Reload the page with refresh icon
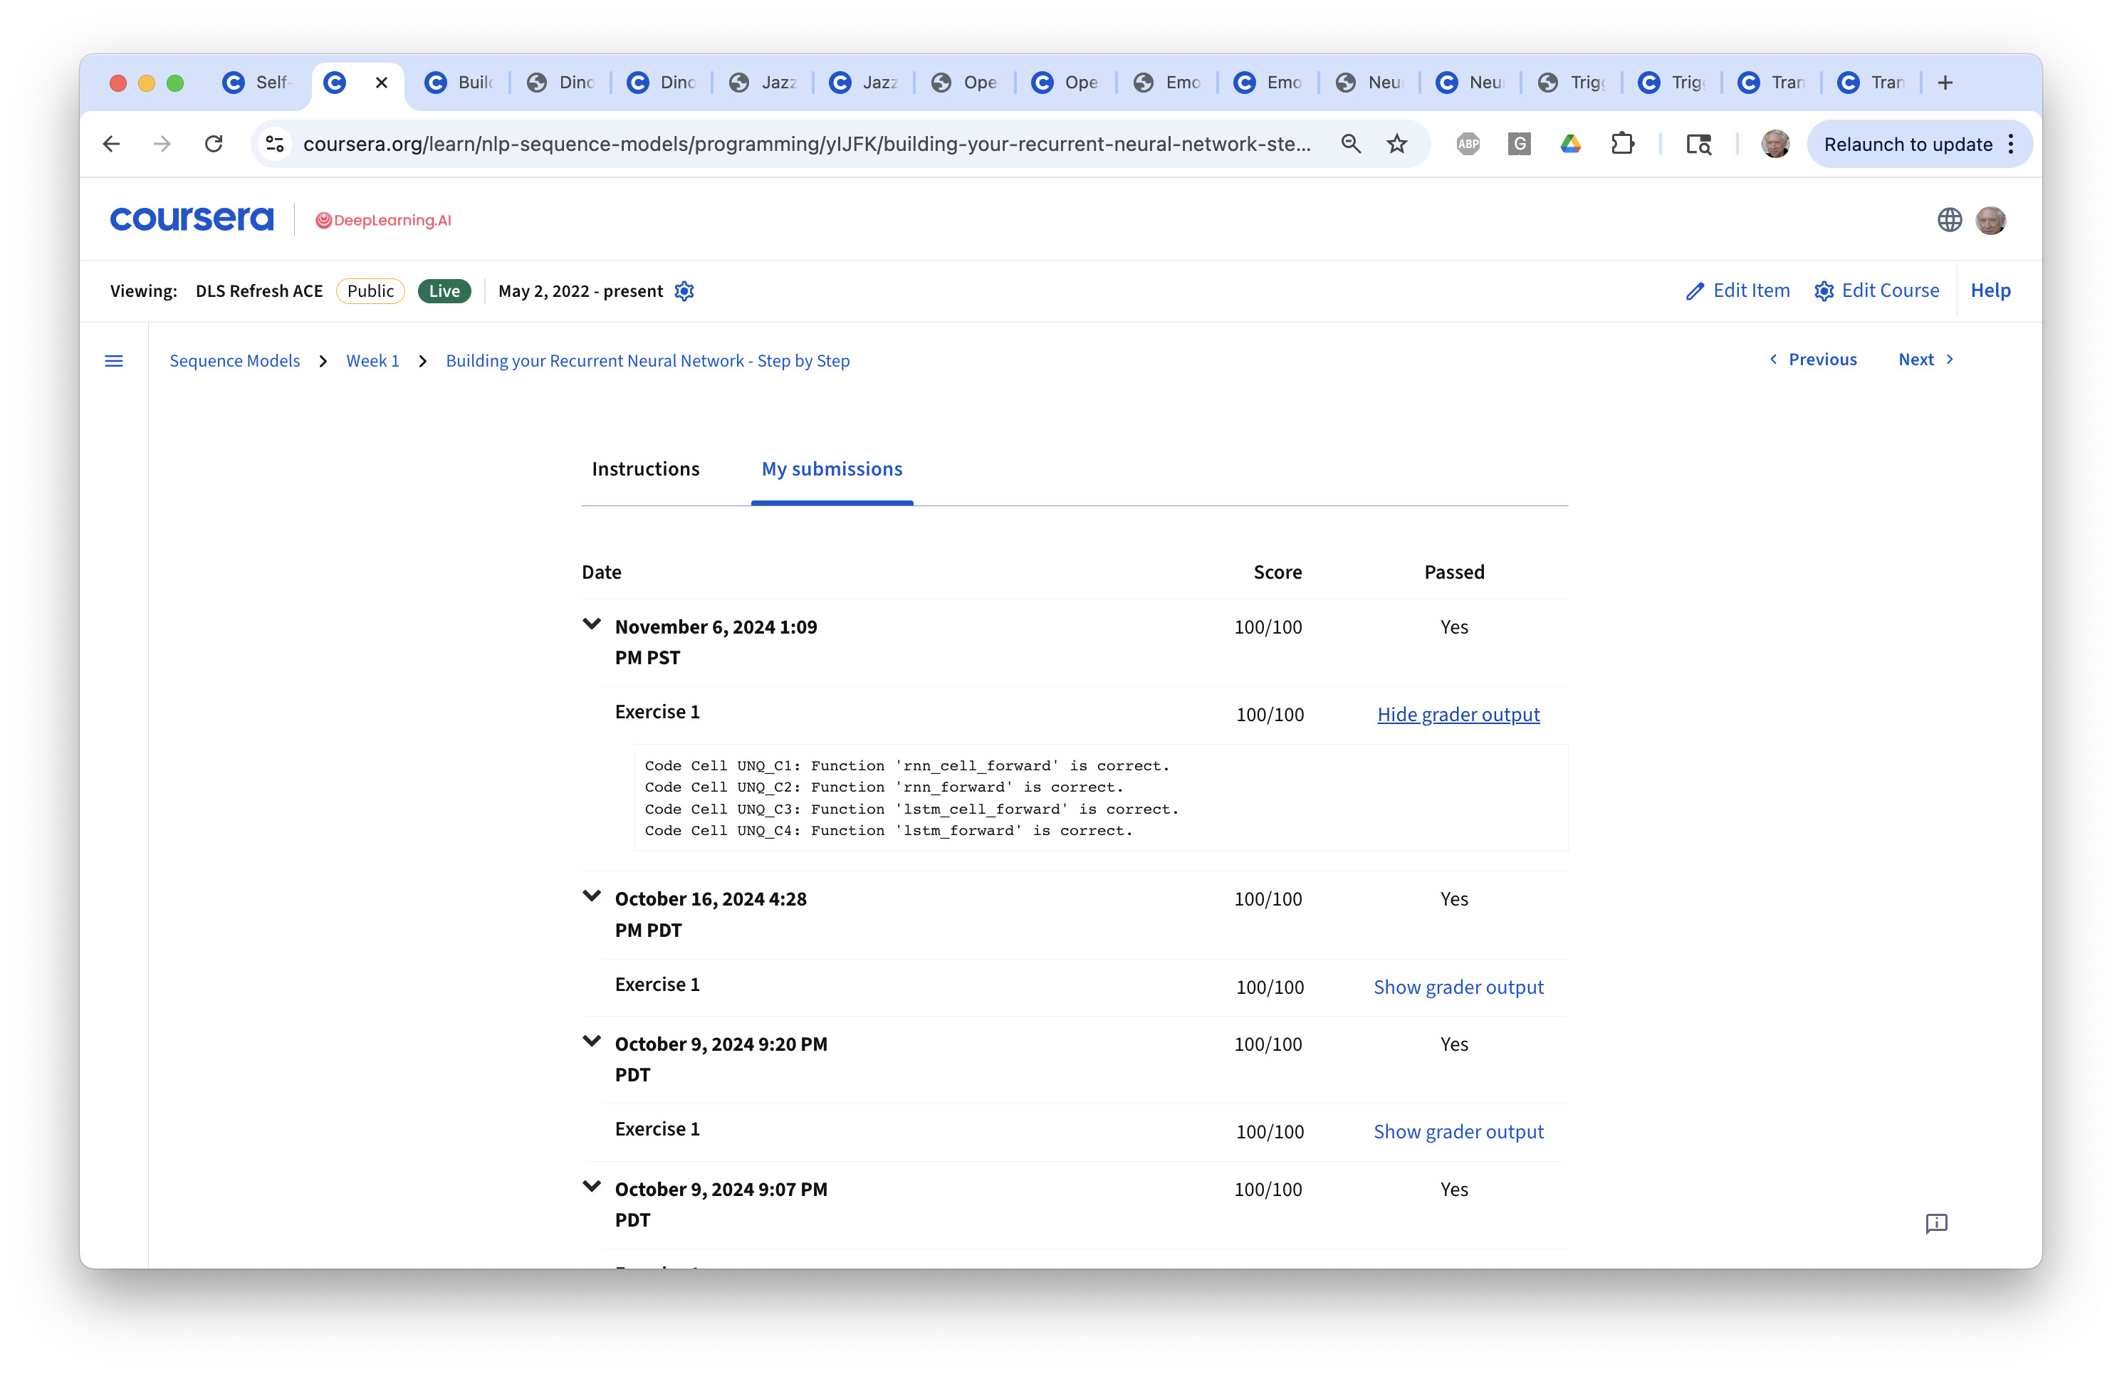The height and width of the screenshot is (1374, 2122). [x=213, y=145]
